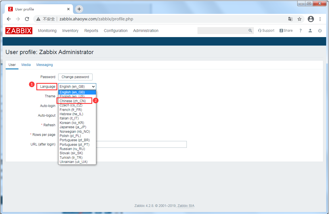
Task: Bookmark this page with star icon
Action: pyautogui.click(x=299, y=19)
